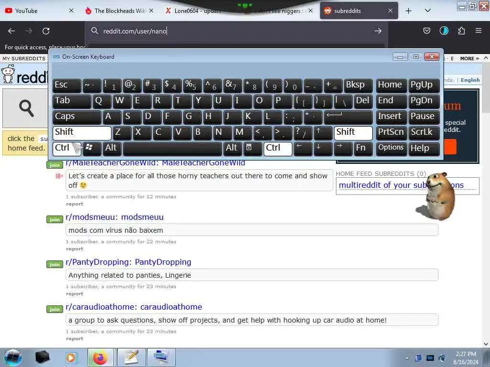Switch to The Blockheads Wiki tab
Image resolution: width=490 pixels, height=367 pixels.
click(x=120, y=11)
